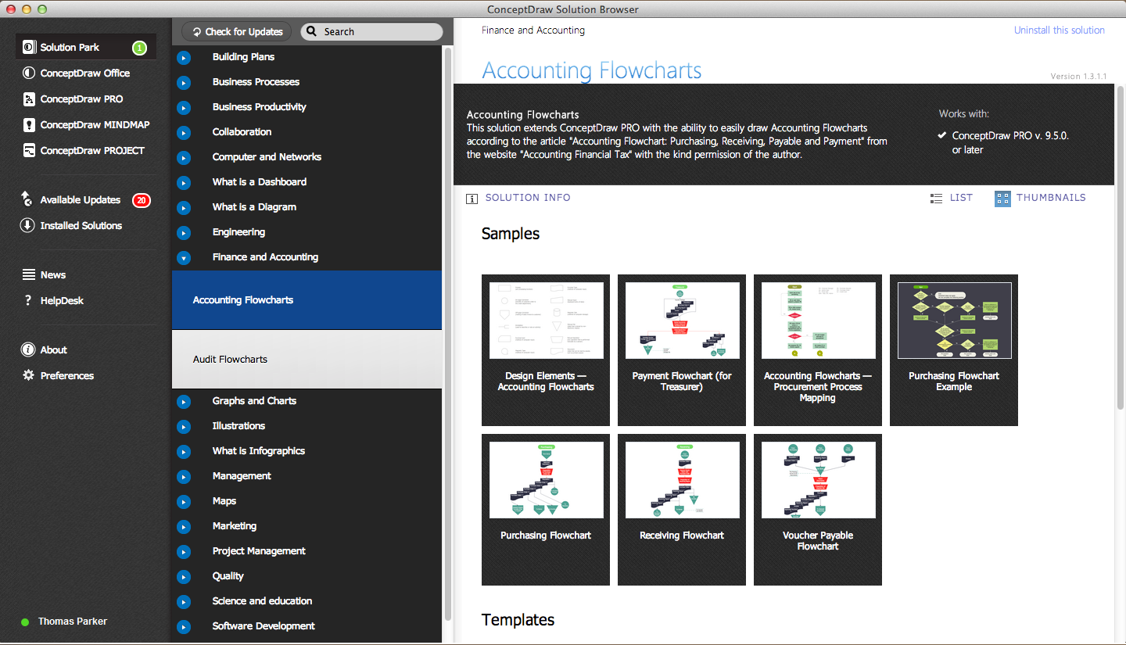Click the Solution Info icon
Screen dimensions: 1126x645
472,199
